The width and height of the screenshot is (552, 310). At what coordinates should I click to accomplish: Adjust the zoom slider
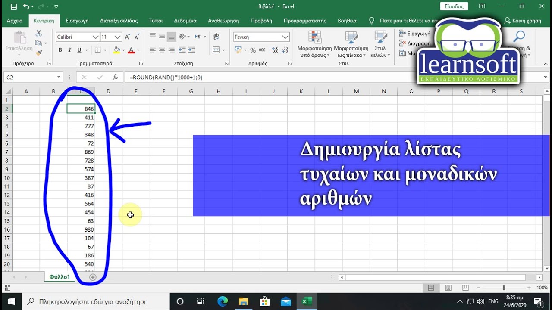click(x=504, y=288)
